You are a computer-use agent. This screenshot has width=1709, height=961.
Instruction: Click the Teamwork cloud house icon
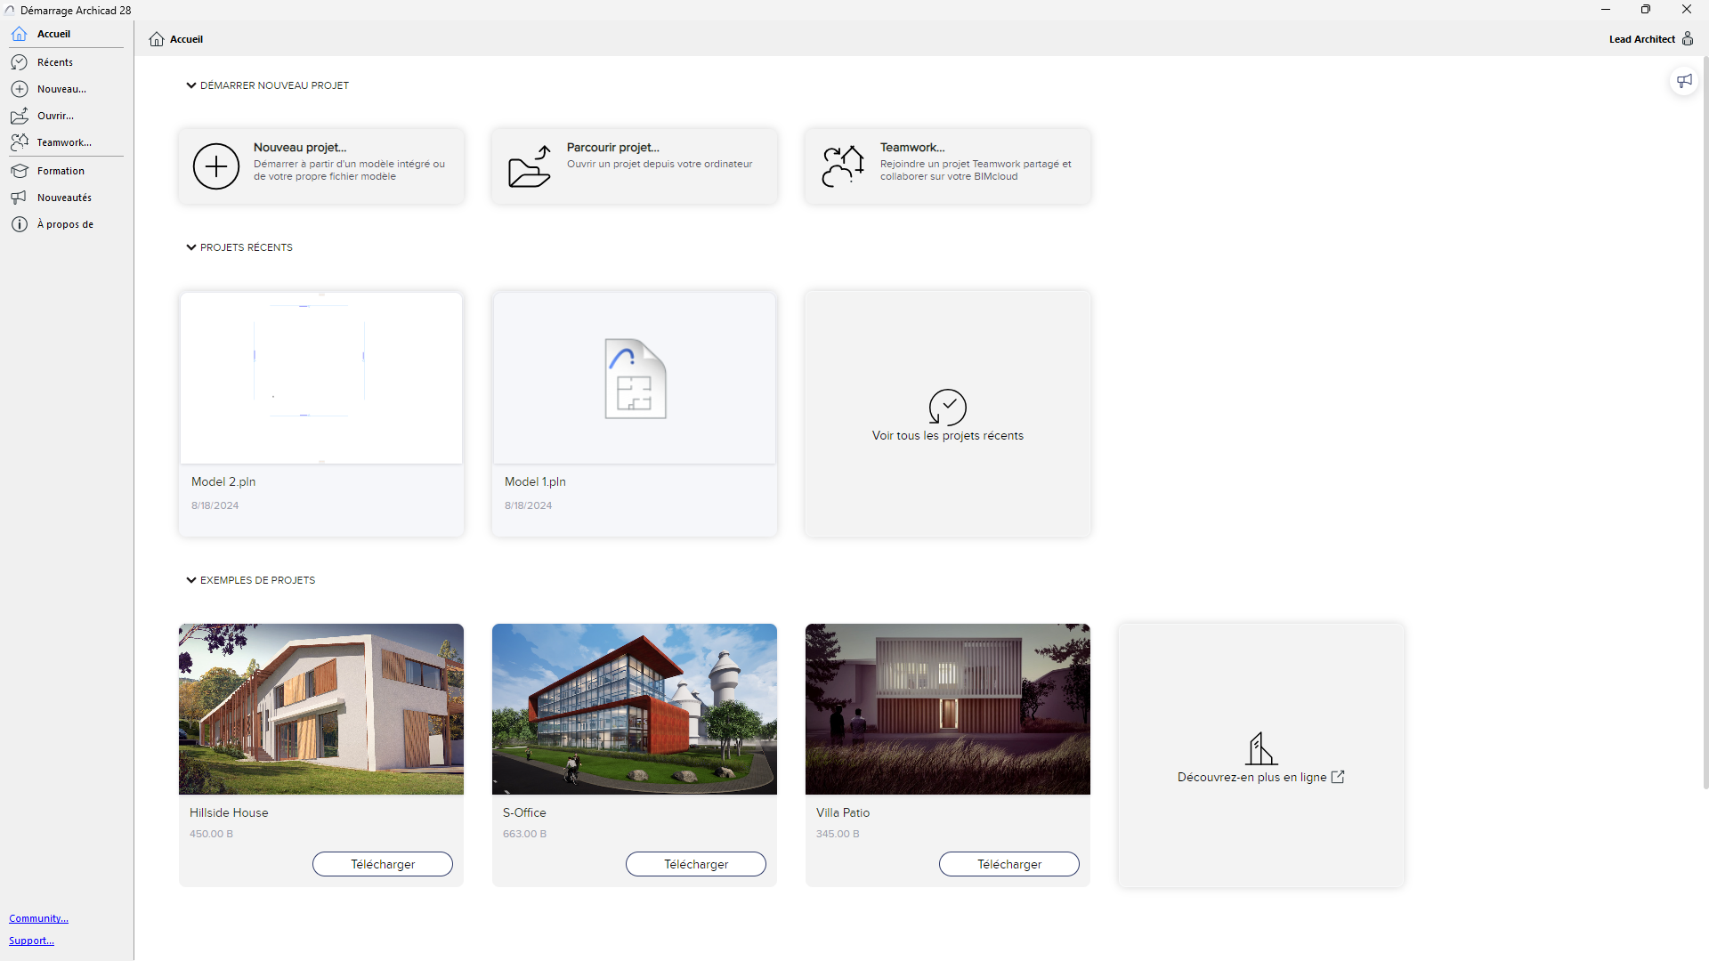843,166
